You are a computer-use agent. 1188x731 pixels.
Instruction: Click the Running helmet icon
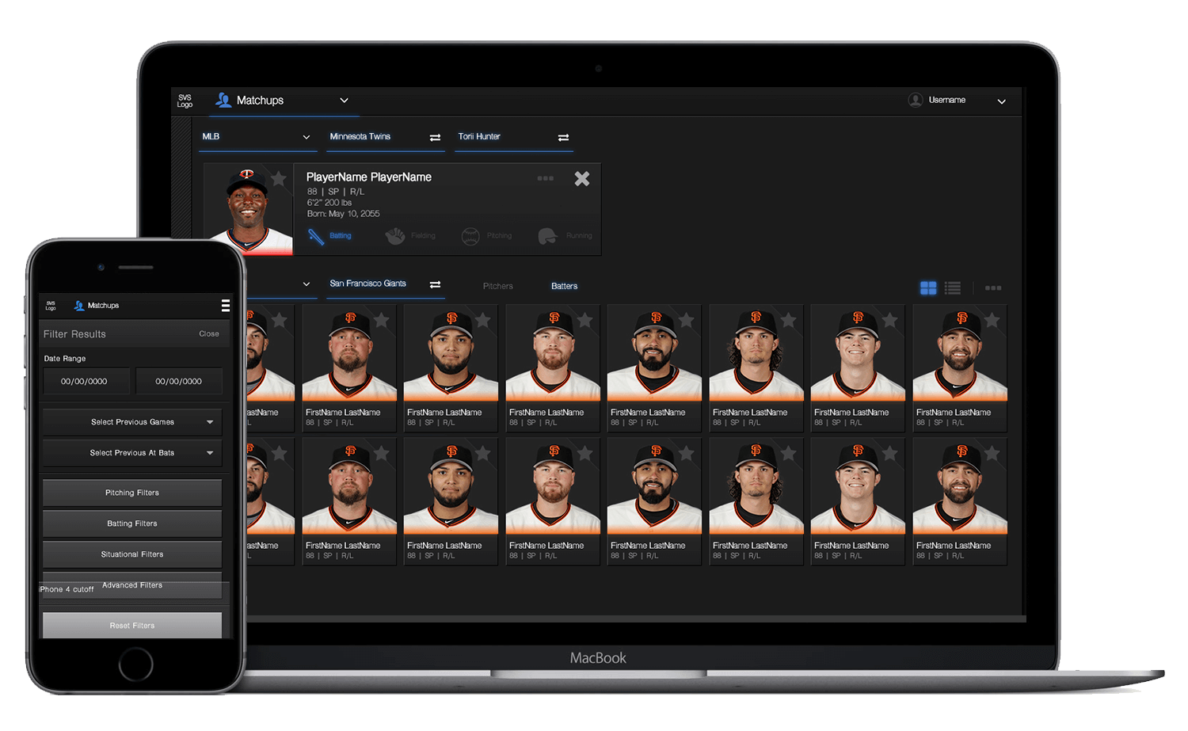[x=547, y=236]
